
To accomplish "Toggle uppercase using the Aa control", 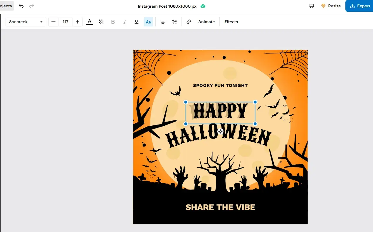I will (148, 21).
